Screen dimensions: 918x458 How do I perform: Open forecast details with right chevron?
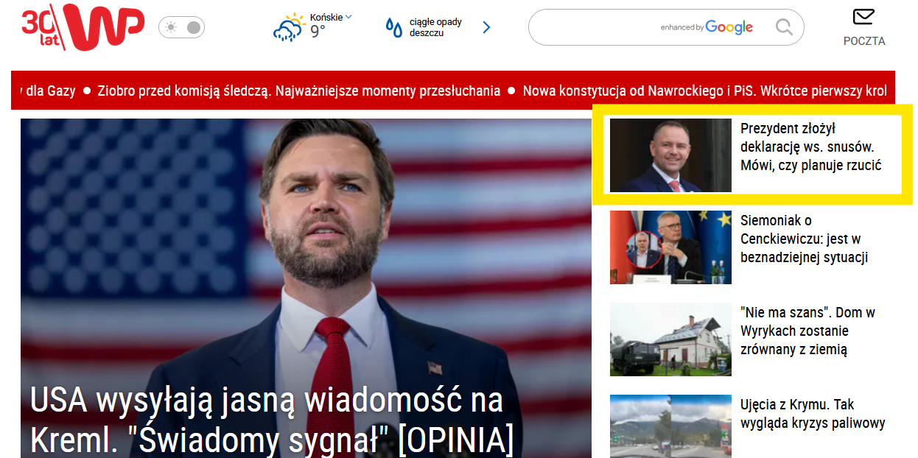pos(486,27)
